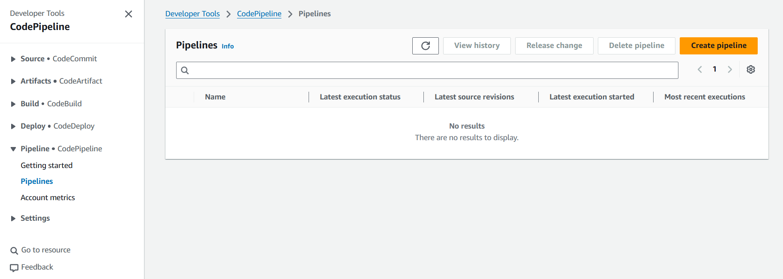
Task: Select page number 1 in pagination
Action: (x=714, y=69)
